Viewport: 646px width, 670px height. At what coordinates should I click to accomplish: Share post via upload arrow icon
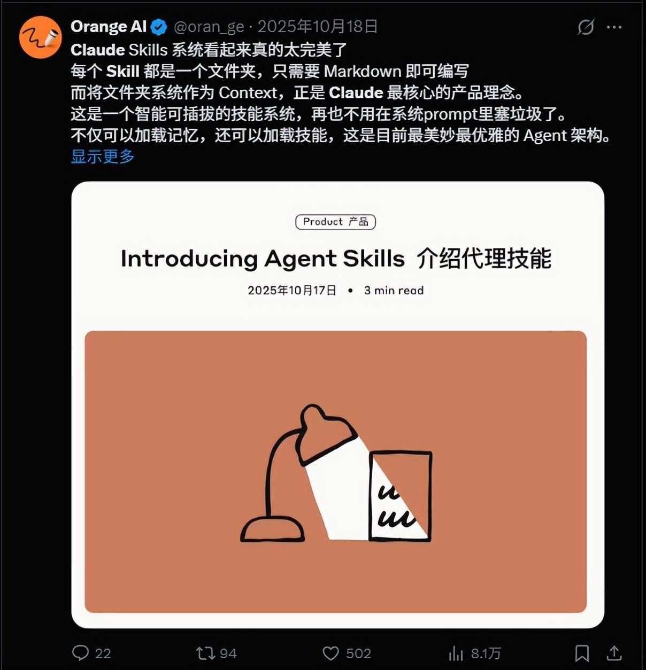click(x=614, y=653)
